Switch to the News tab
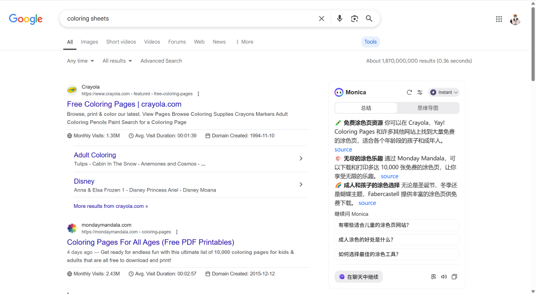The width and height of the screenshot is (536, 294). tap(219, 42)
